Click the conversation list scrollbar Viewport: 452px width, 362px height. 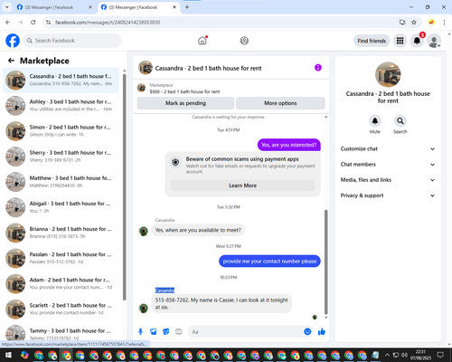[x=125, y=187]
